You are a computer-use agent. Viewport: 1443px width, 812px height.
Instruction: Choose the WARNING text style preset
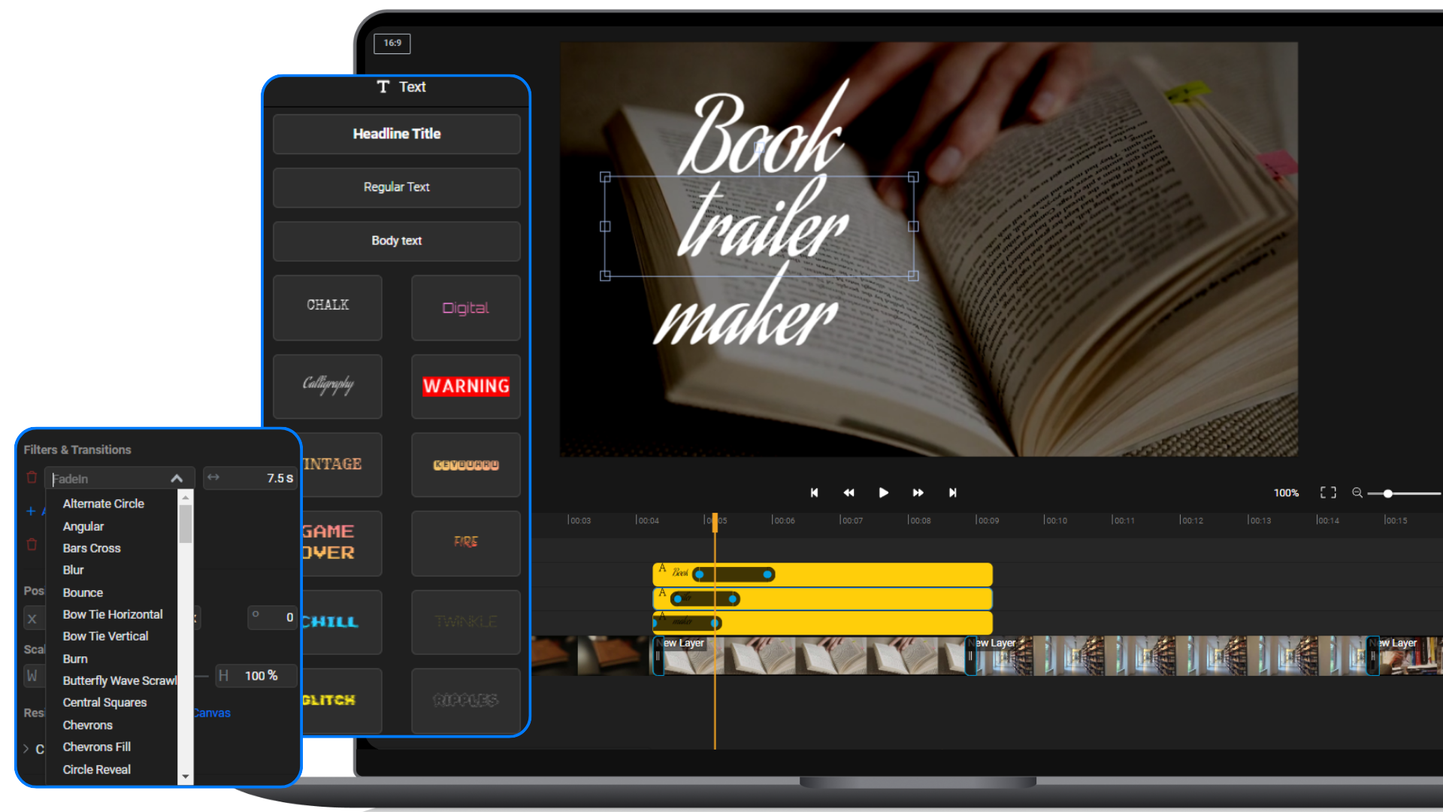465,386
